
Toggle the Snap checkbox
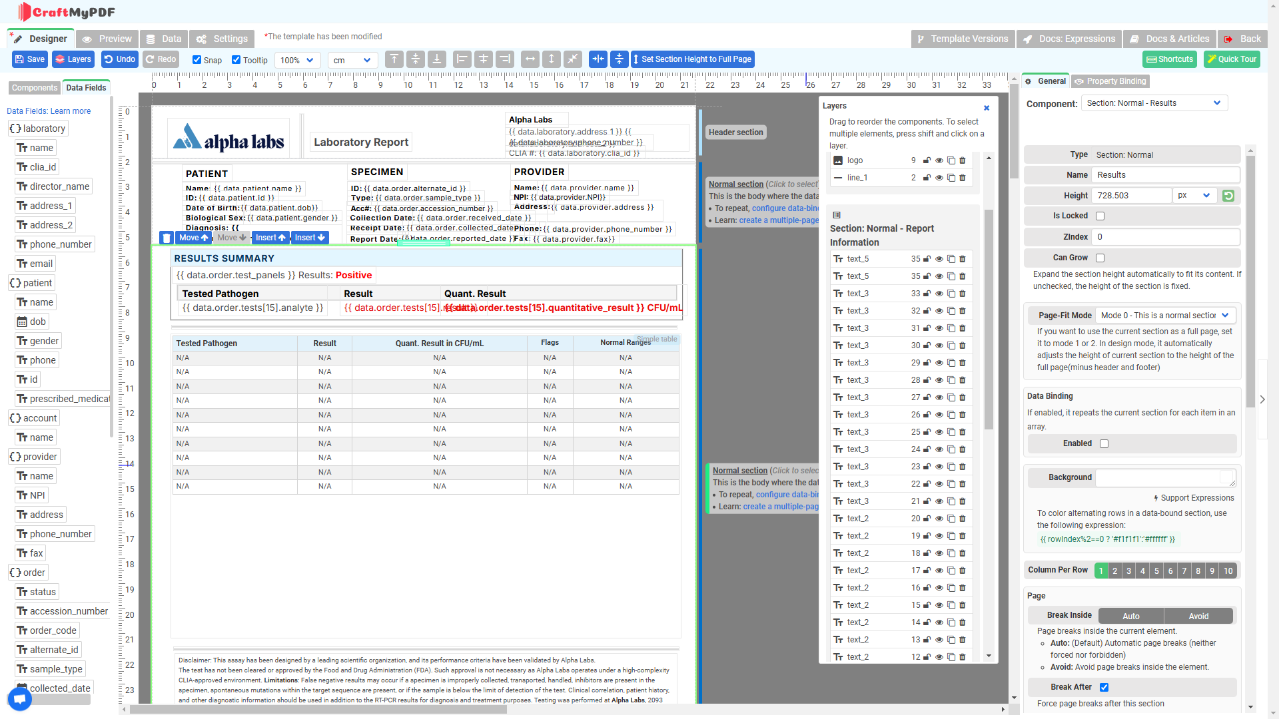(197, 60)
